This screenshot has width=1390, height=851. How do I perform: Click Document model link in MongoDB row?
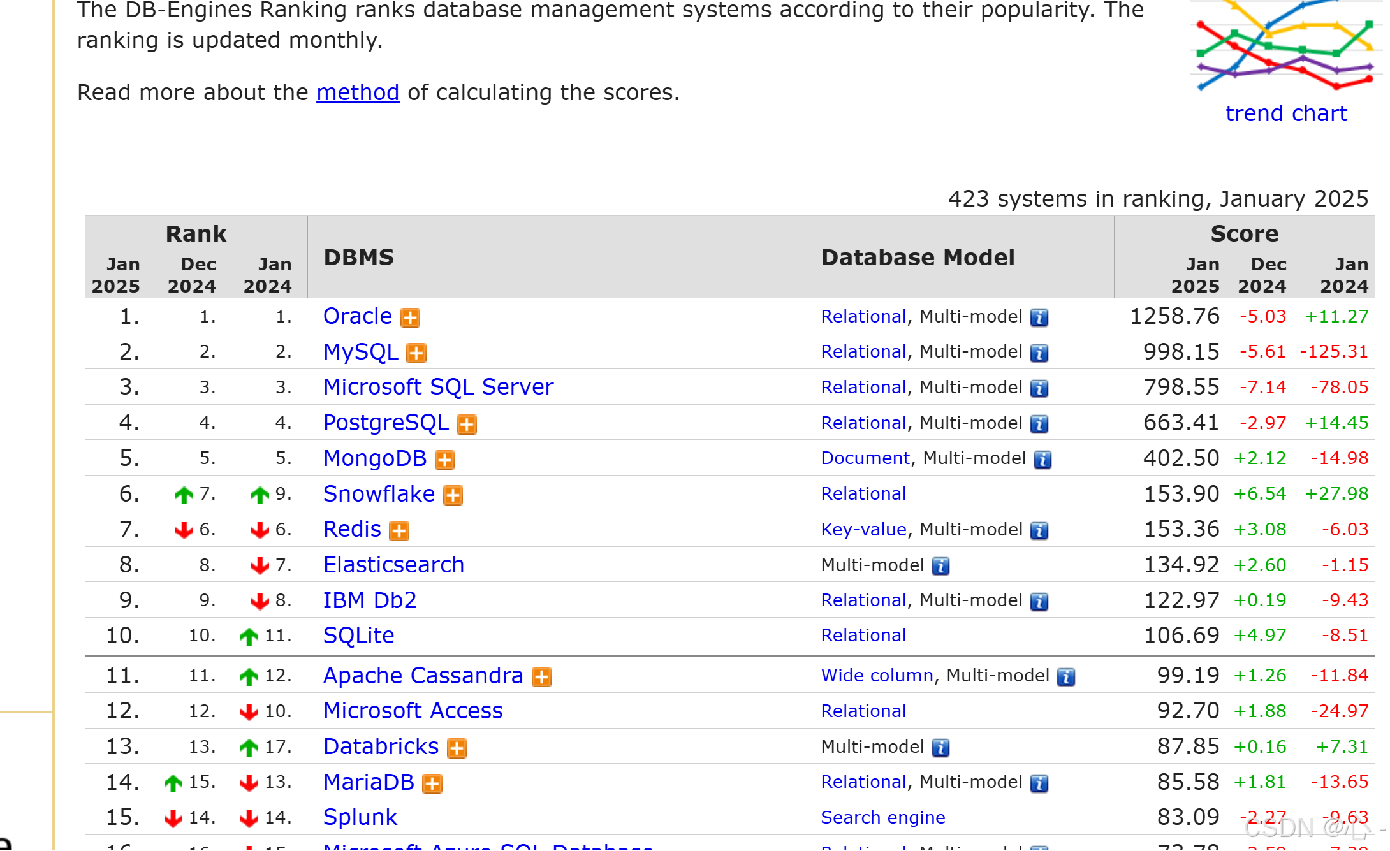point(865,458)
